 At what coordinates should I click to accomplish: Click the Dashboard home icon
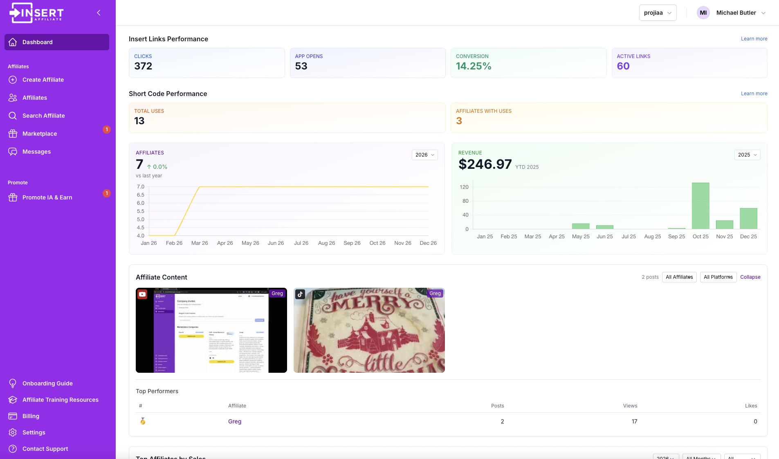13,42
